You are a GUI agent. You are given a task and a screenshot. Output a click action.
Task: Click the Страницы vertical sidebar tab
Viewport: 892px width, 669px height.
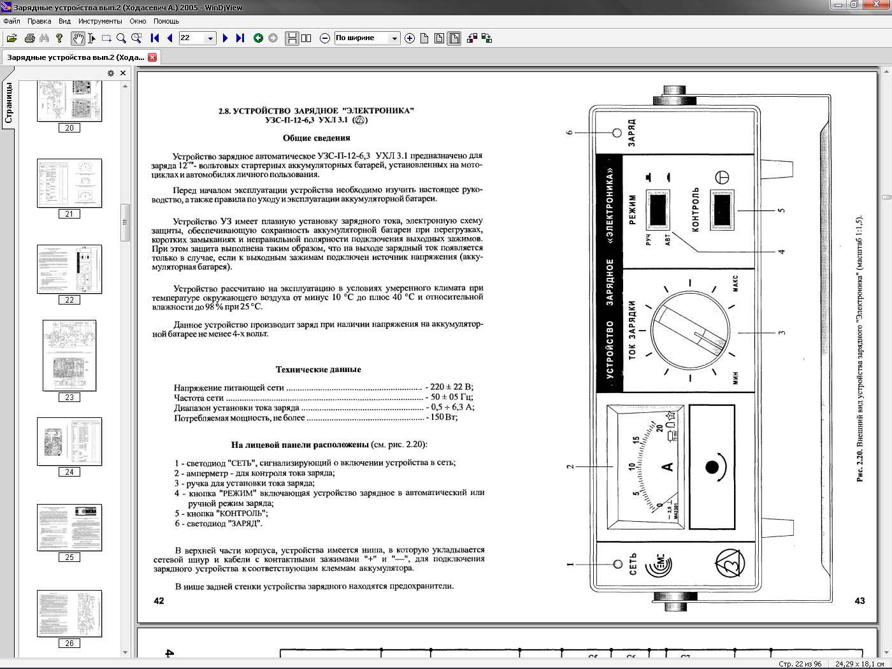tap(8, 103)
